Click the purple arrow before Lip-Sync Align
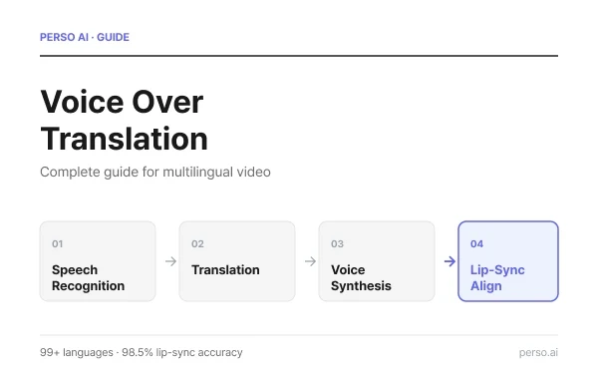 (x=450, y=261)
